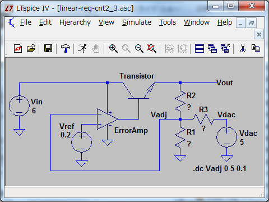Open the View menu
Viewport: 269px width, 202px height.
tap(106, 22)
